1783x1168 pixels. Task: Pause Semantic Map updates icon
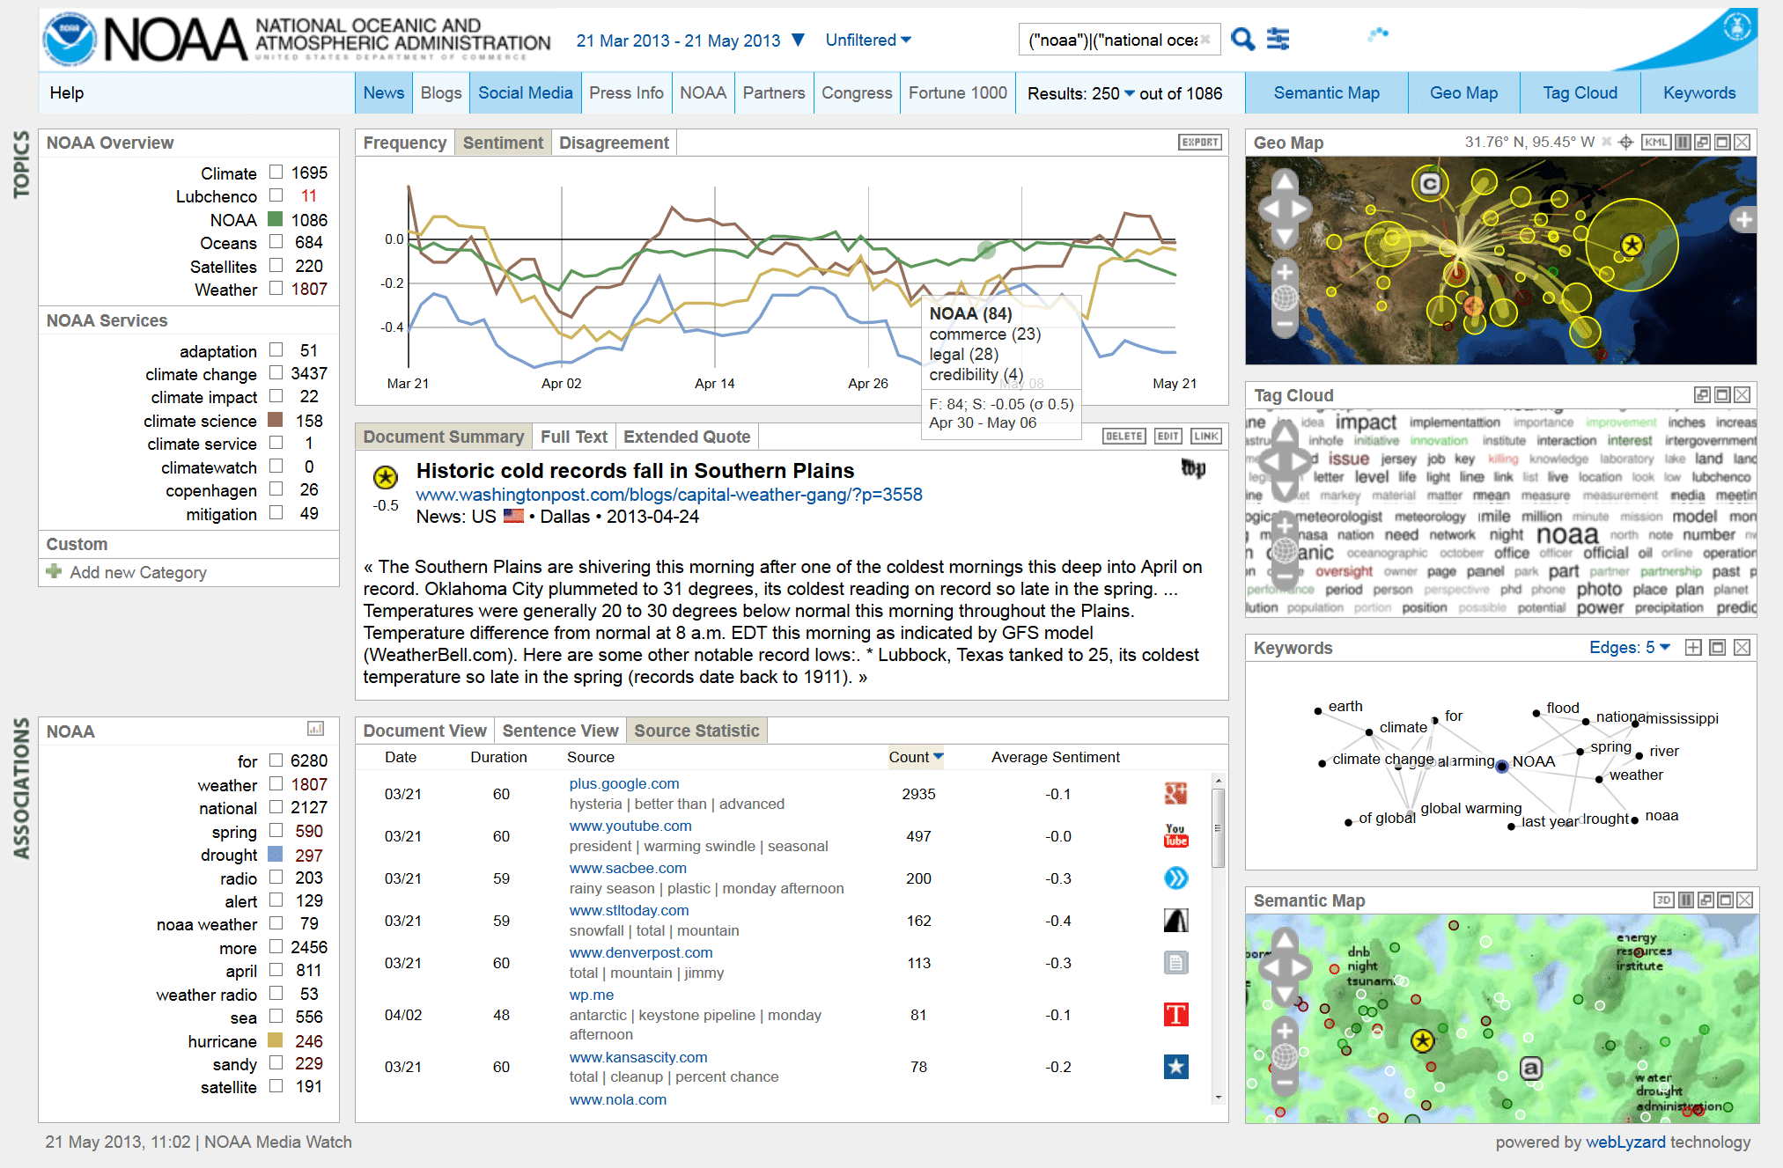point(1686,900)
